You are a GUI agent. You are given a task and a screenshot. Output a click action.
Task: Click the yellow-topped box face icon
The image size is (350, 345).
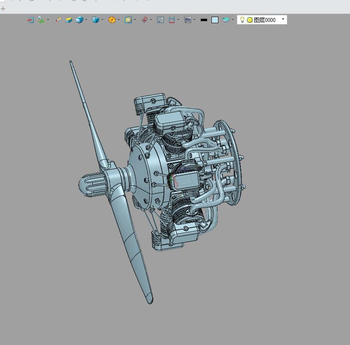[x=69, y=20]
